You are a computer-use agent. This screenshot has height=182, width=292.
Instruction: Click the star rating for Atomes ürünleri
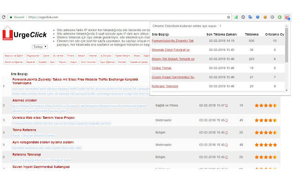coord(266,106)
